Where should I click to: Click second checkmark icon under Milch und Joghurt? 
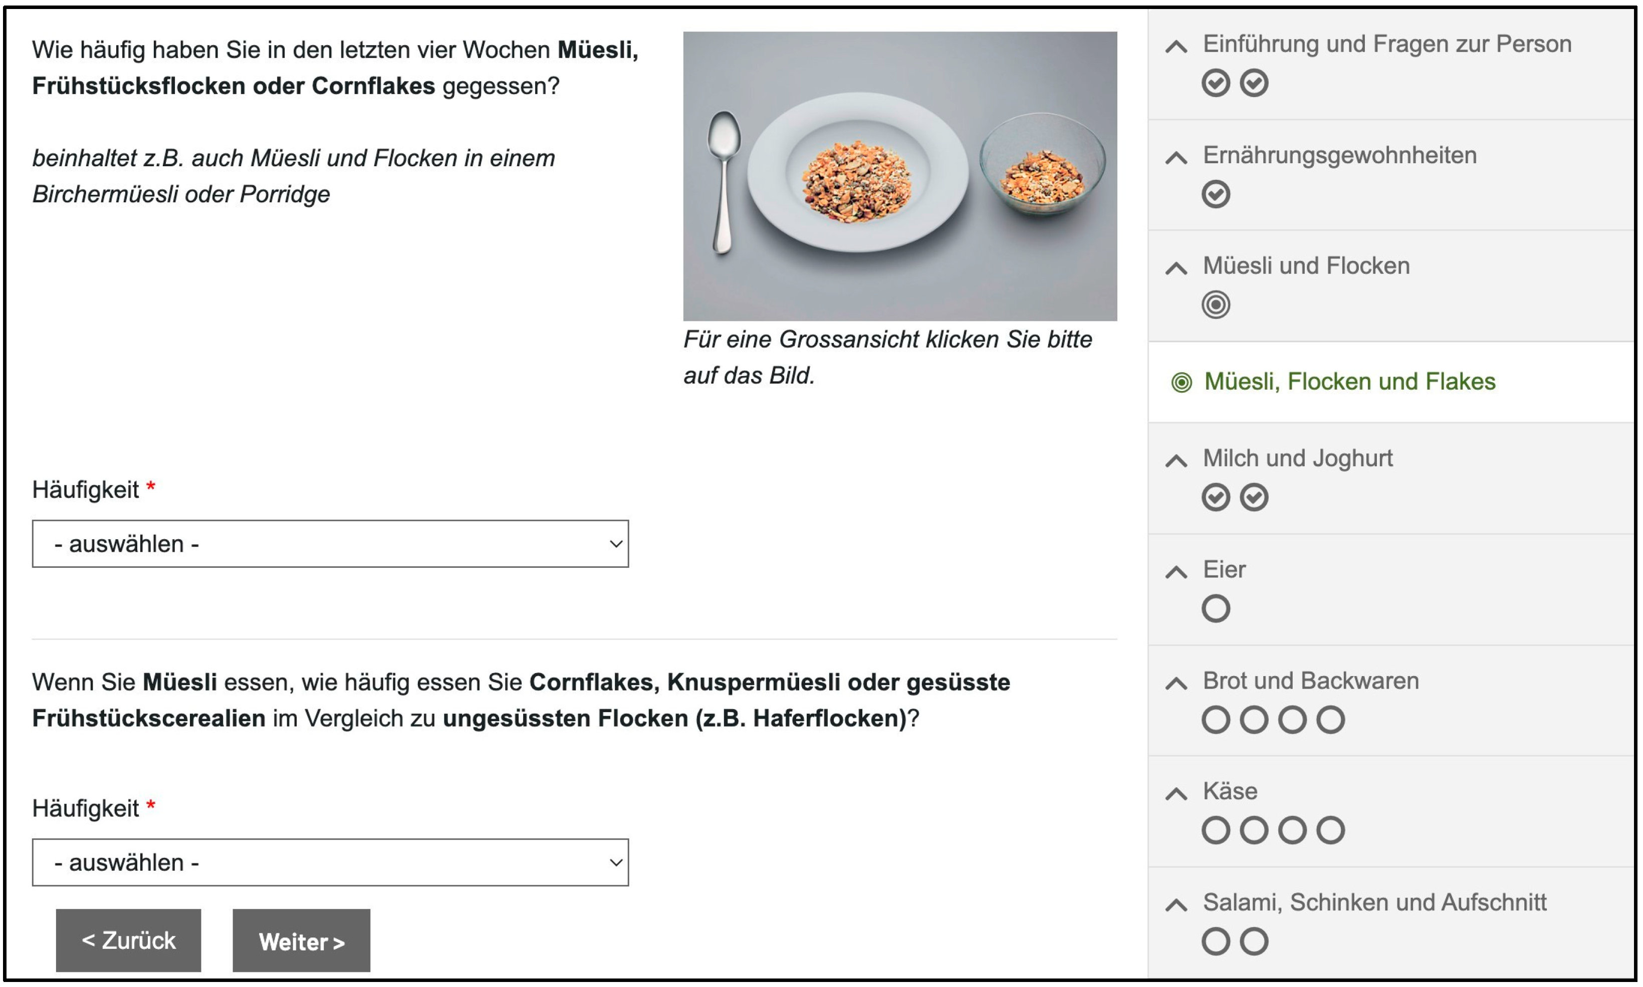coord(1254,497)
